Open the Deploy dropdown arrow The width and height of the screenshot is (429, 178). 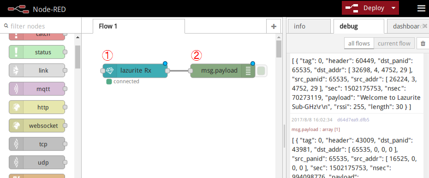point(393,8)
